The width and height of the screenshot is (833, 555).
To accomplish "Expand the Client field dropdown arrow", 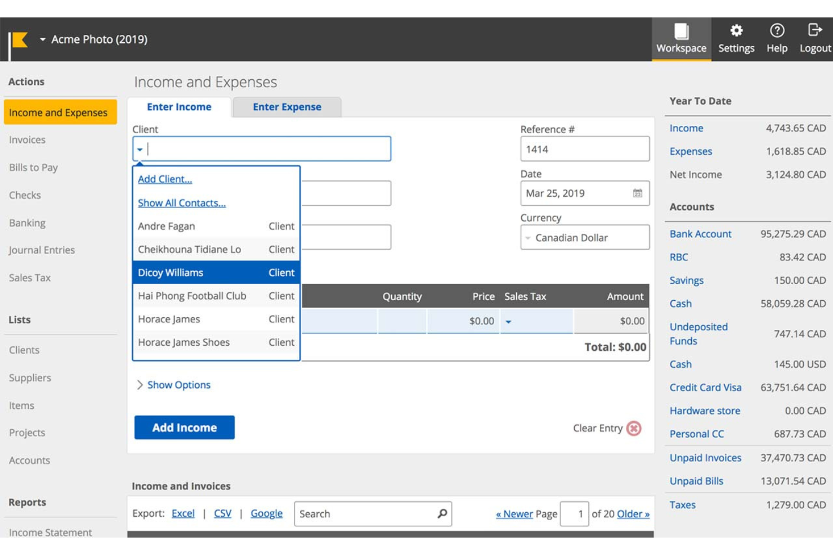I will 139,149.
